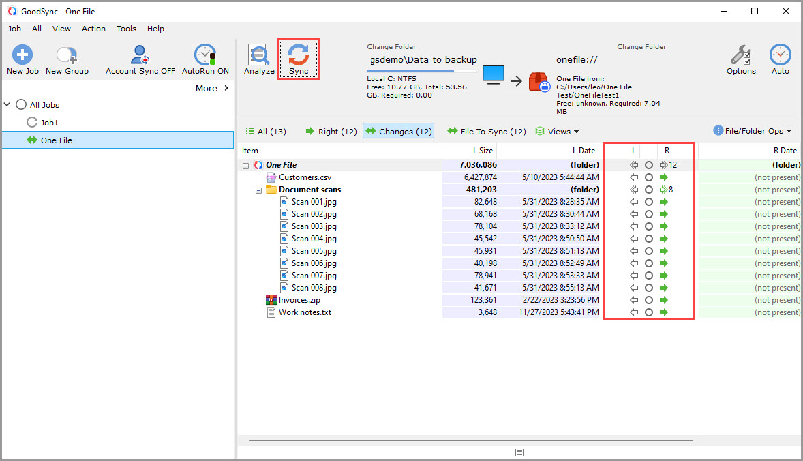The height and width of the screenshot is (461, 803).
Task: Click the New Job plus icon
Action: [x=22, y=55]
